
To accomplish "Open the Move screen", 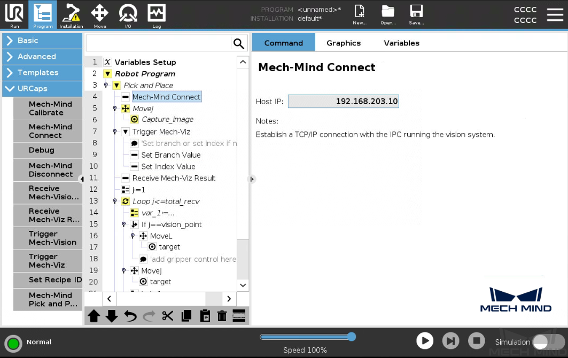I will tap(99, 15).
